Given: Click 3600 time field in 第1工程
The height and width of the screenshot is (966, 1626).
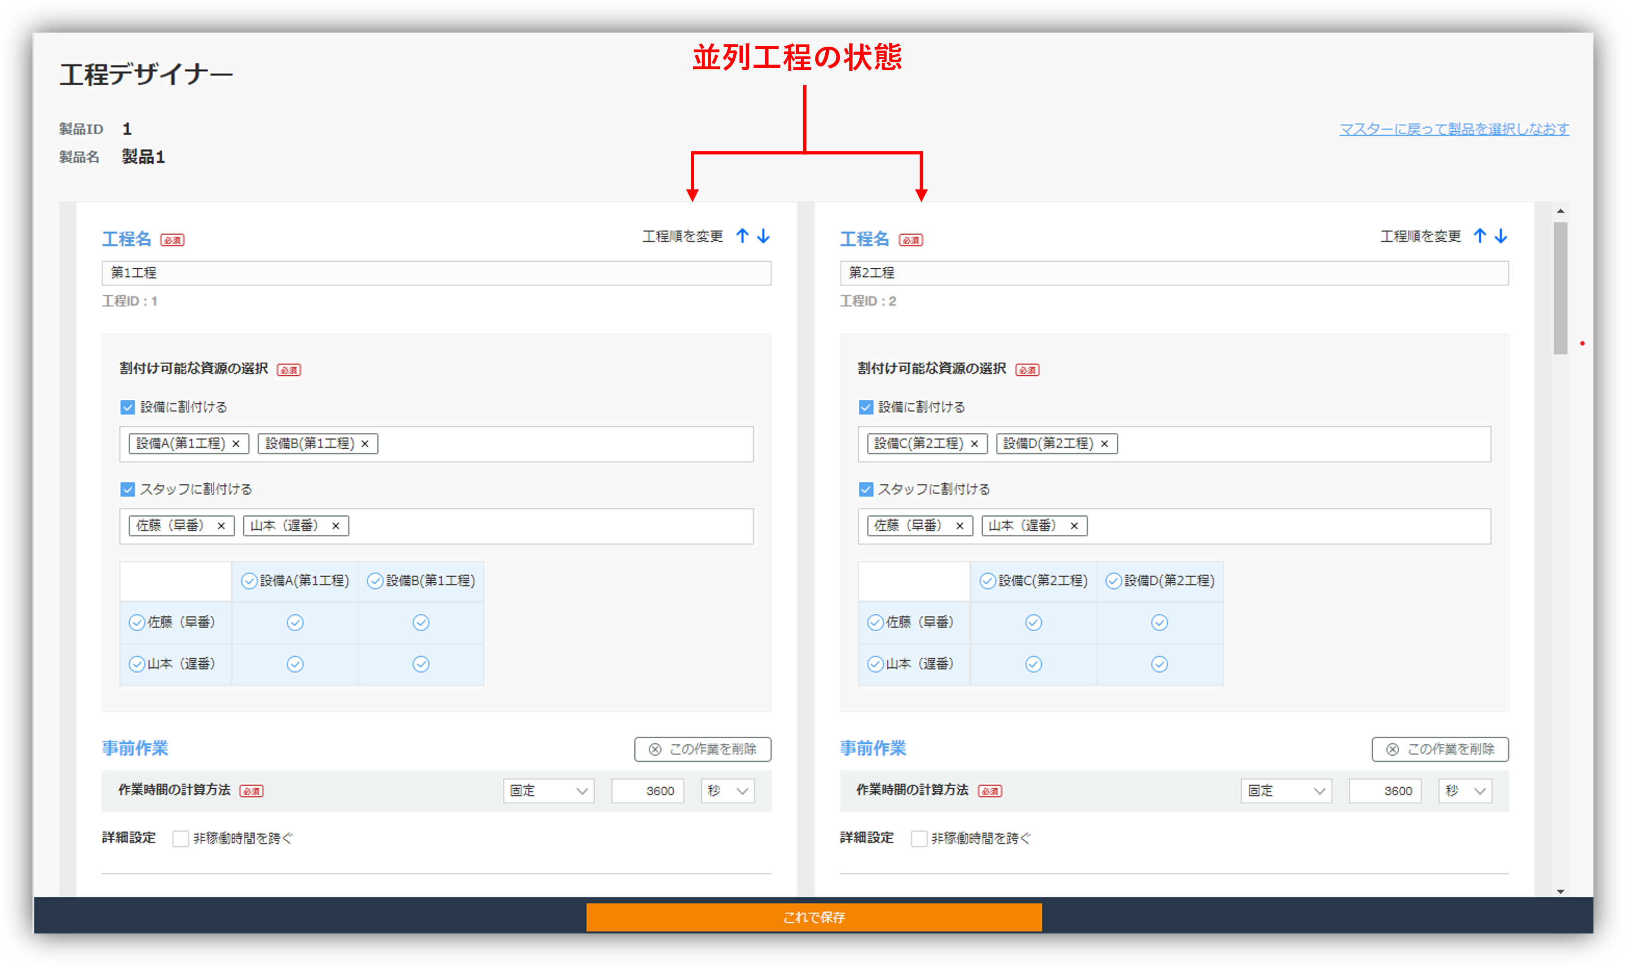Looking at the screenshot, I should [647, 791].
